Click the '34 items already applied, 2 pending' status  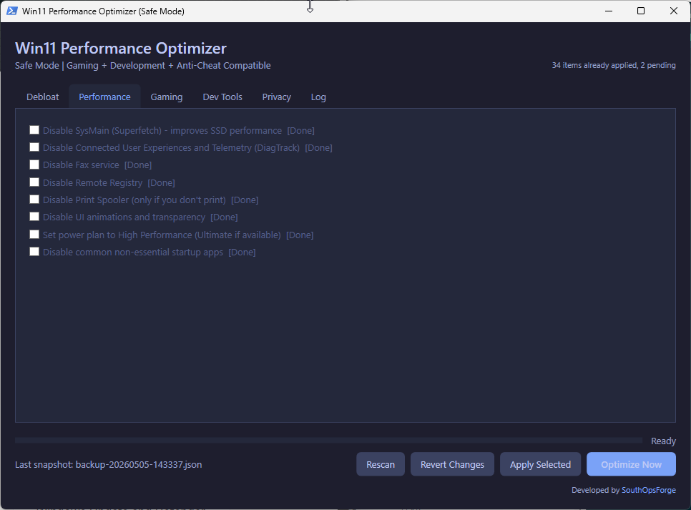(x=614, y=65)
